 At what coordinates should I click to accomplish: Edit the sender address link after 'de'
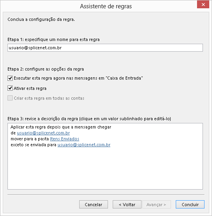[43, 133]
